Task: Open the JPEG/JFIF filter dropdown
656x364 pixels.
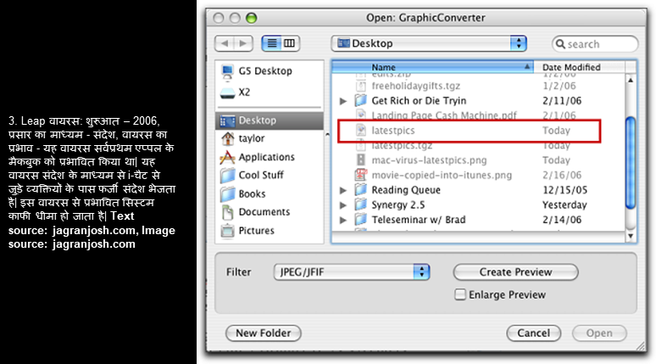Action: 353,272
